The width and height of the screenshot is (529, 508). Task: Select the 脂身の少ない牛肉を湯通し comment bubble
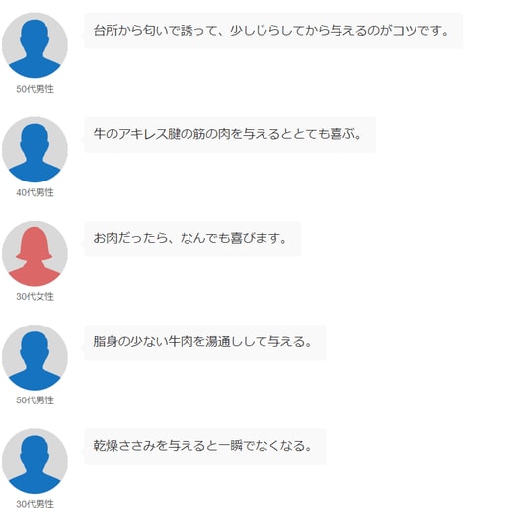pyautogui.click(x=205, y=342)
